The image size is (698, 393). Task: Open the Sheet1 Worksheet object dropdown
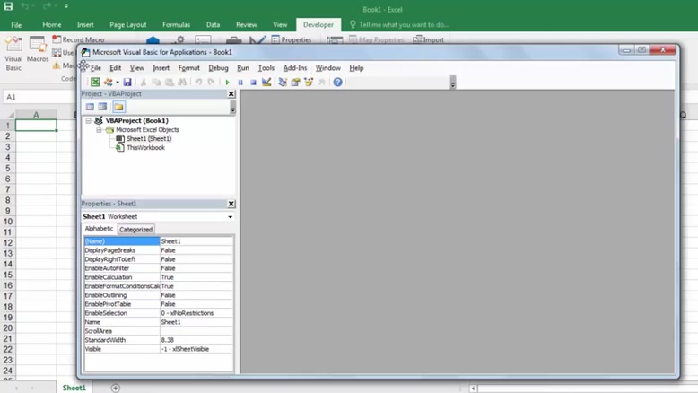click(x=230, y=216)
